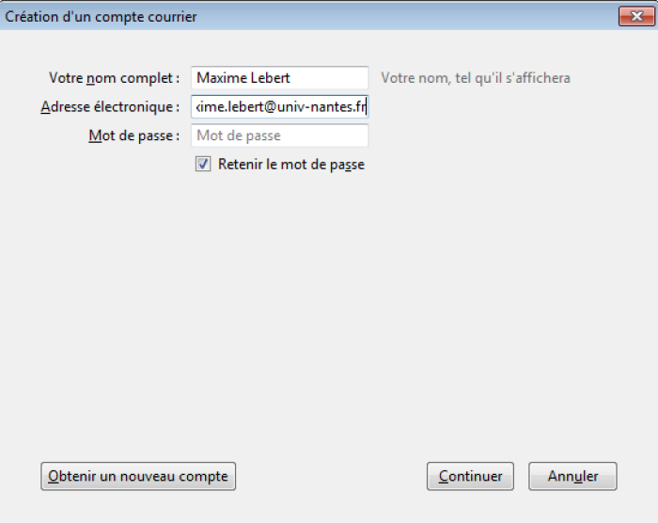Close the account creation dialog window

(x=630, y=17)
